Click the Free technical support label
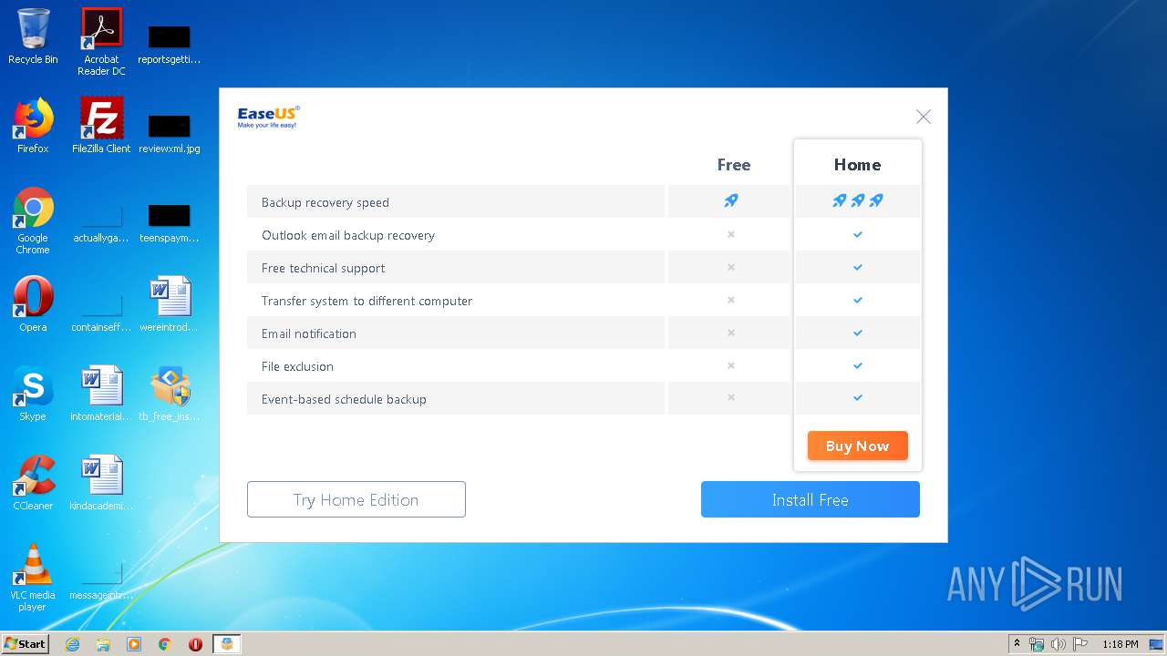Screen dimensions: 1167x656 pyautogui.click(x=324, y=268)
